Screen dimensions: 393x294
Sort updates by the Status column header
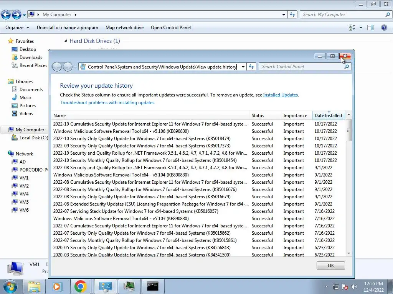(x=265, y=116)
